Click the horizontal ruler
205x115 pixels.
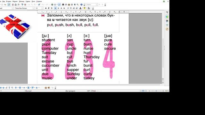tap(83, 12)
